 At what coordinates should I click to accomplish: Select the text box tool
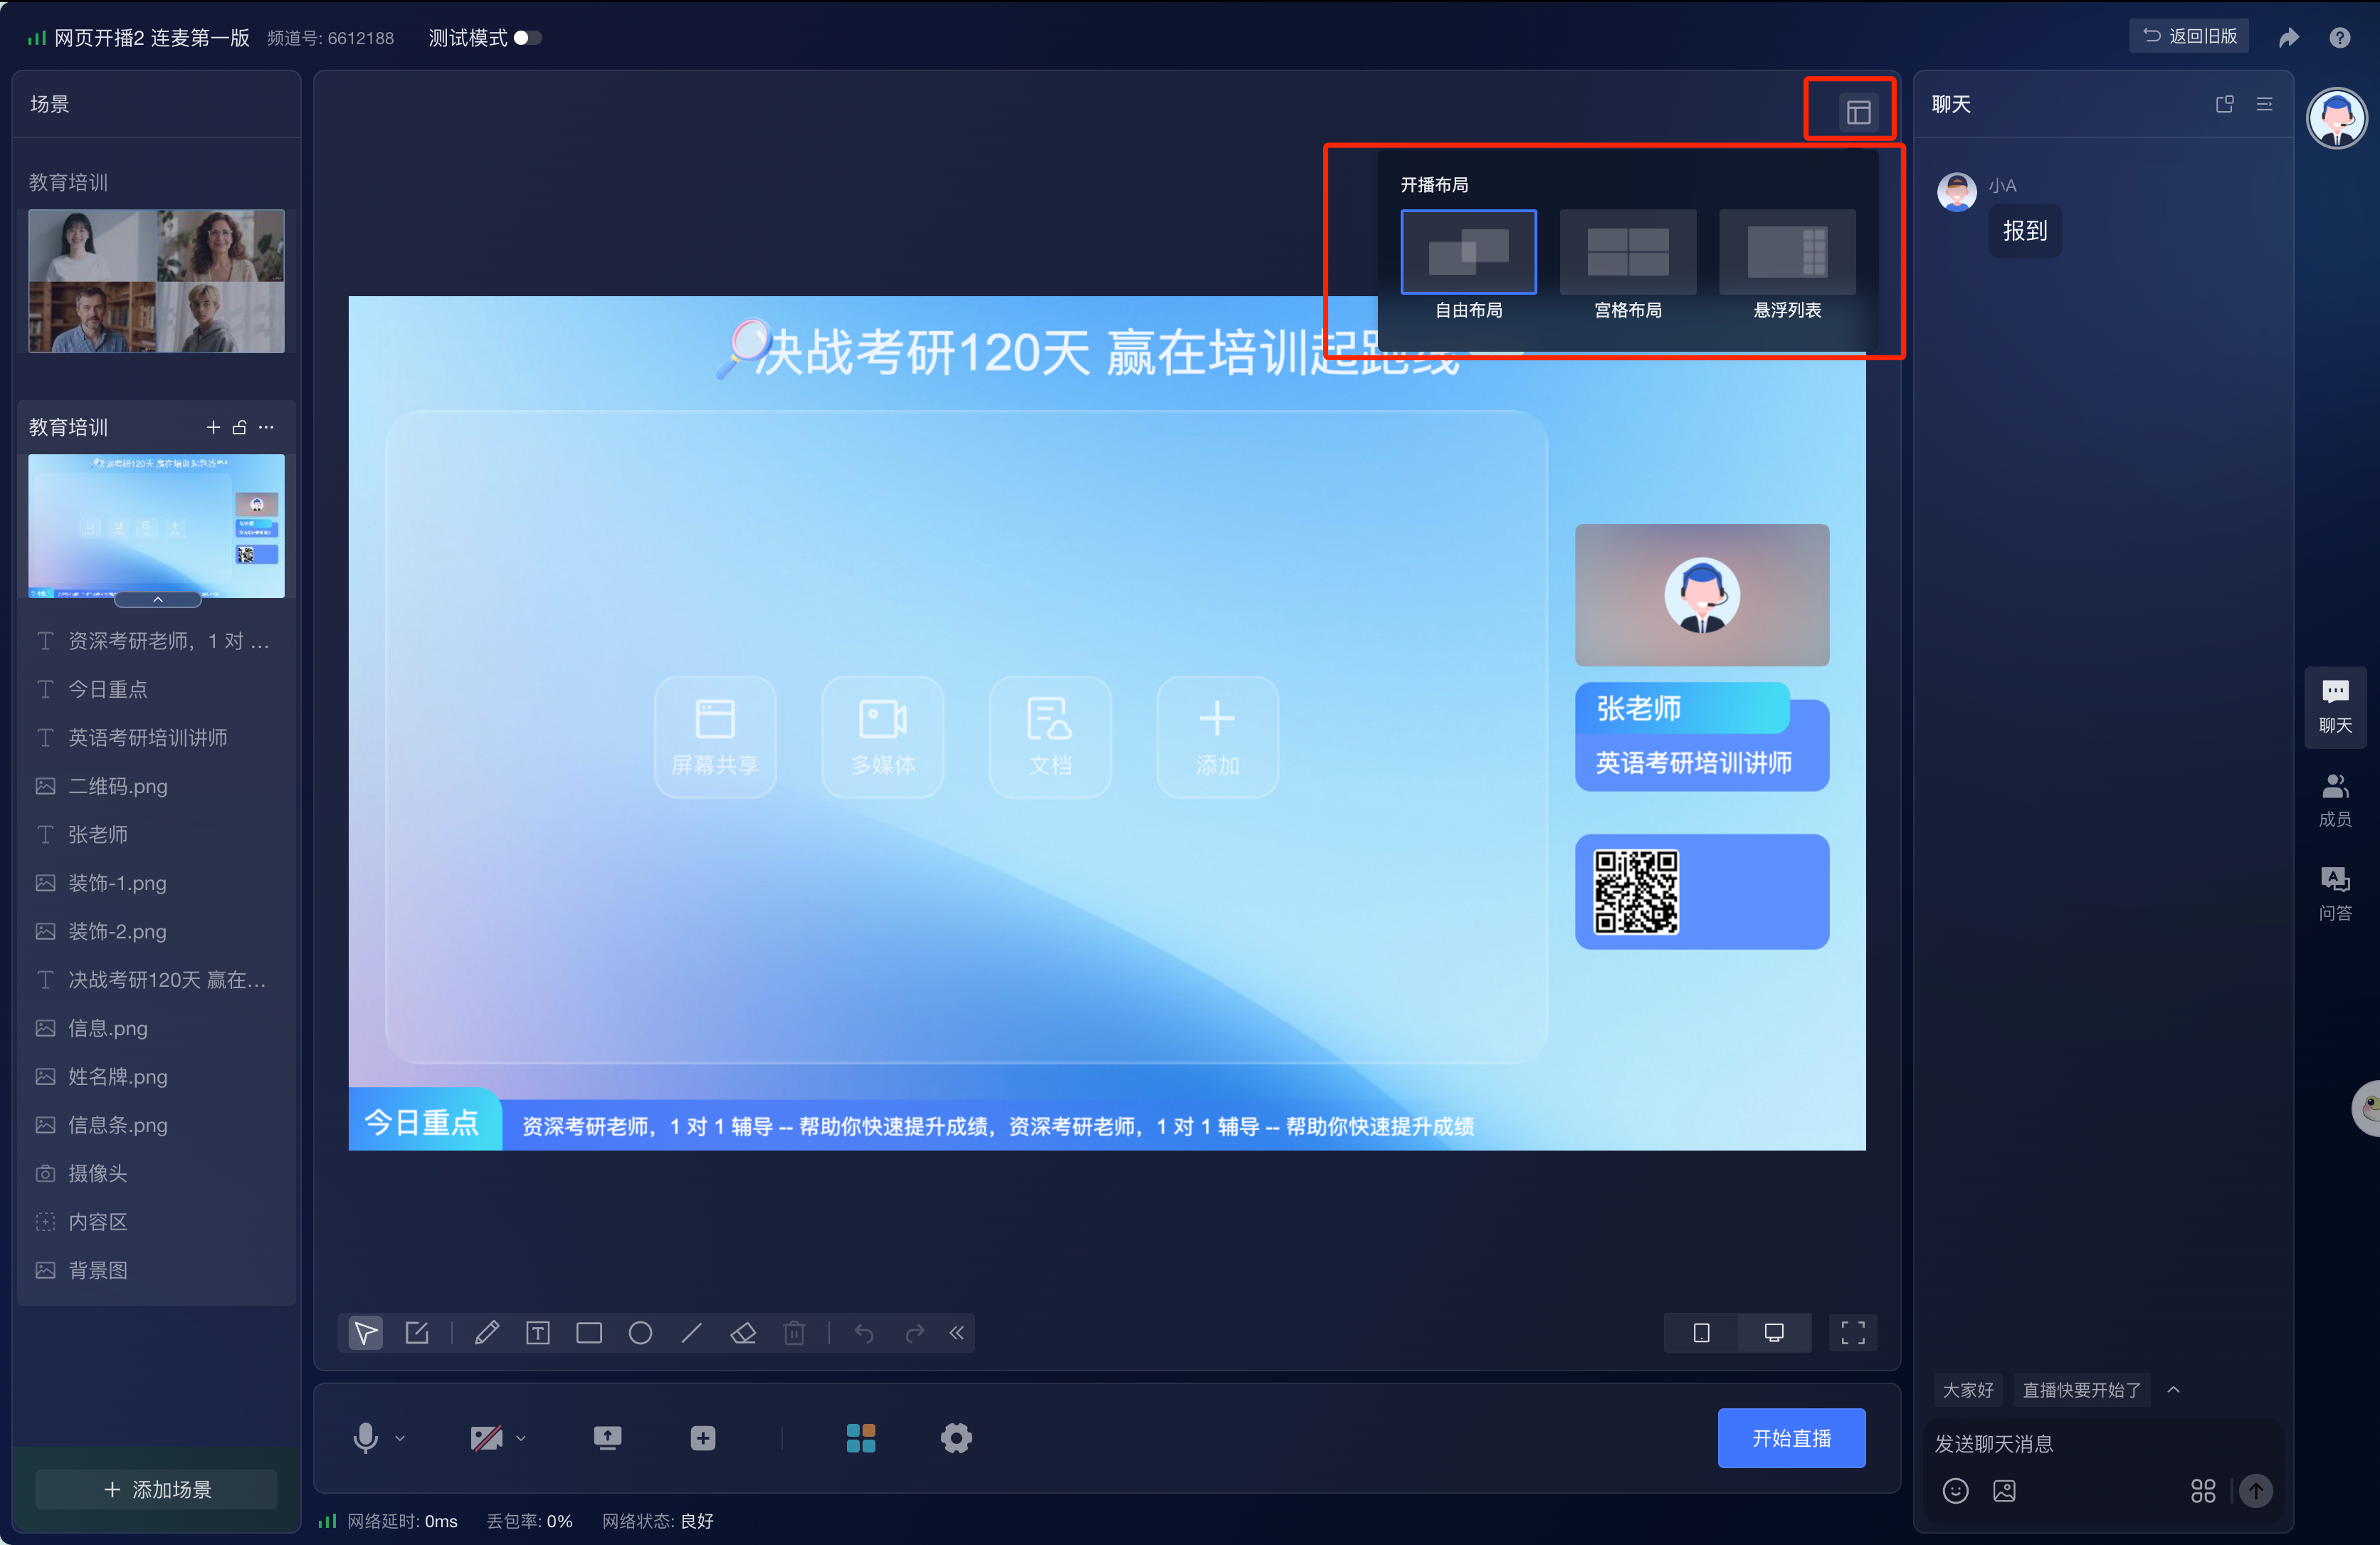coord(538,1333)
